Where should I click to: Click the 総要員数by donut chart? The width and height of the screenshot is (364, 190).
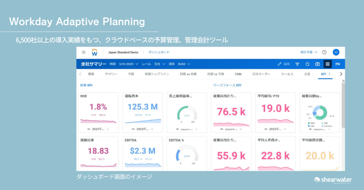pos(320,113)
